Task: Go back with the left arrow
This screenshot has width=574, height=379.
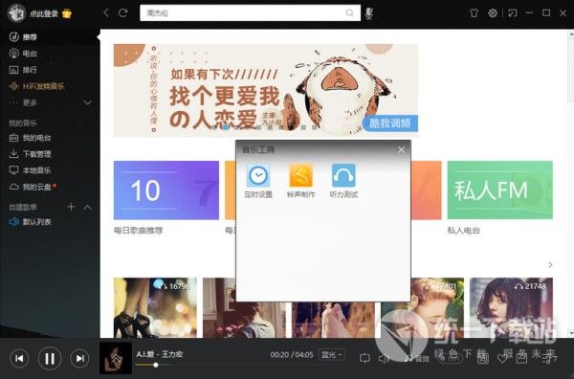Action: [106, 13]
